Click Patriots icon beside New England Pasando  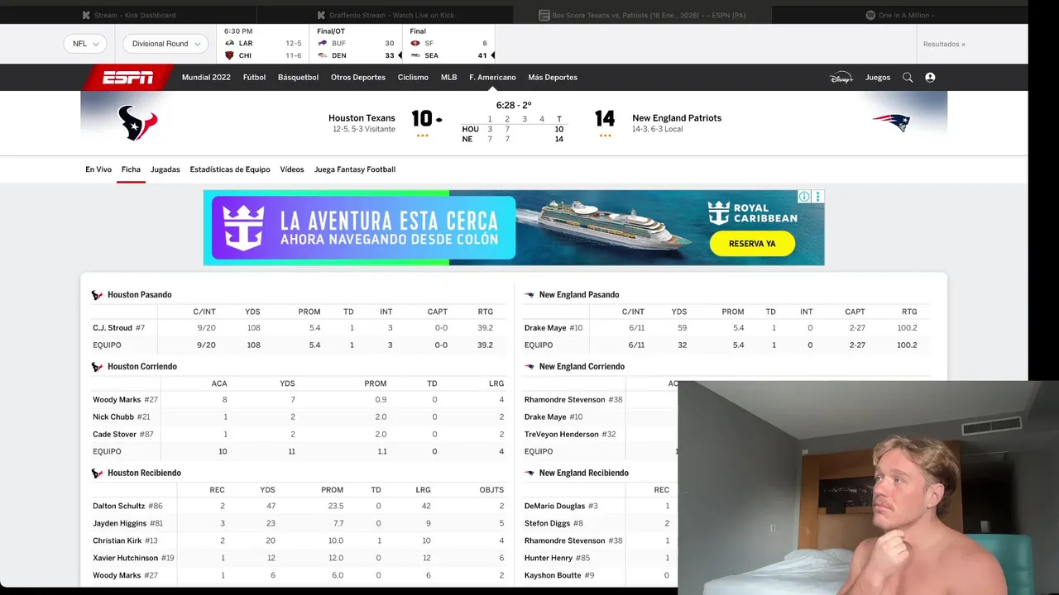529,295
